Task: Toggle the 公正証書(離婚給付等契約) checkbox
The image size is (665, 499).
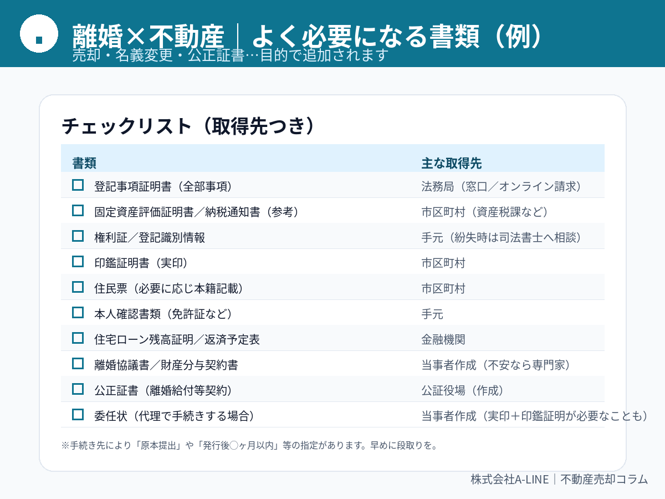Action: [78, 389]
